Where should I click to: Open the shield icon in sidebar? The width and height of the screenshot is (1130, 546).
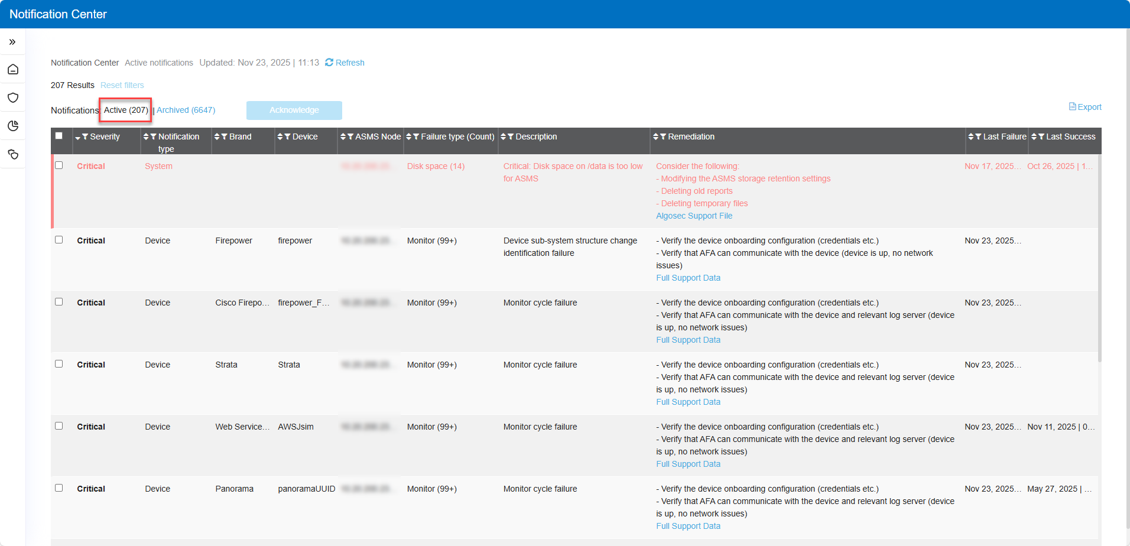[13, 97]
